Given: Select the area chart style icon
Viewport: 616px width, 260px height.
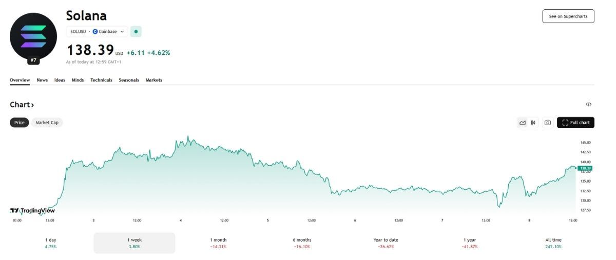Looking at the screenshot, I should point(523,123).
